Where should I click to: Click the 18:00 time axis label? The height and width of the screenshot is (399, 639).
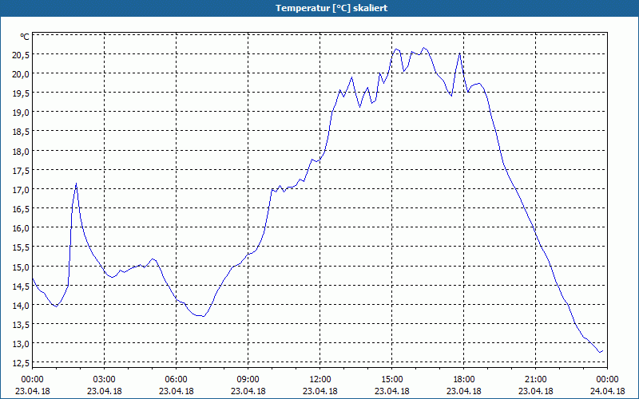tap(464, 380)
